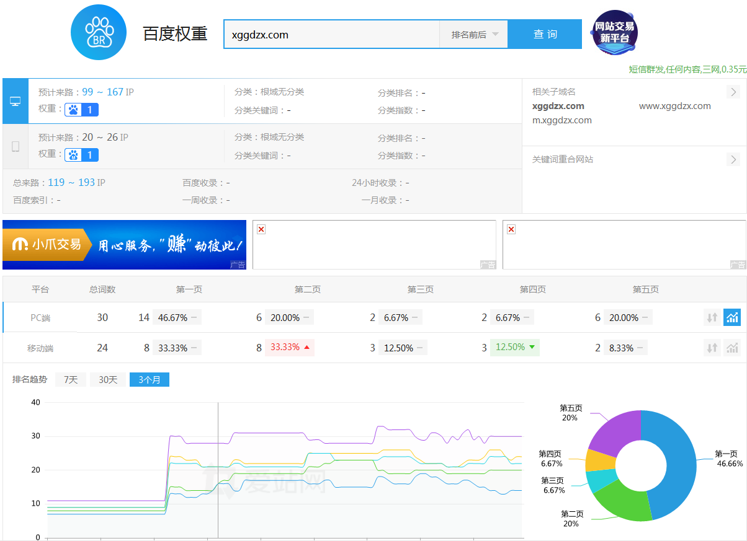The width and height of the screenshot is (747, 541).
Task: Click PC row sort arrows icon
Action: click(x=712, y=317)
